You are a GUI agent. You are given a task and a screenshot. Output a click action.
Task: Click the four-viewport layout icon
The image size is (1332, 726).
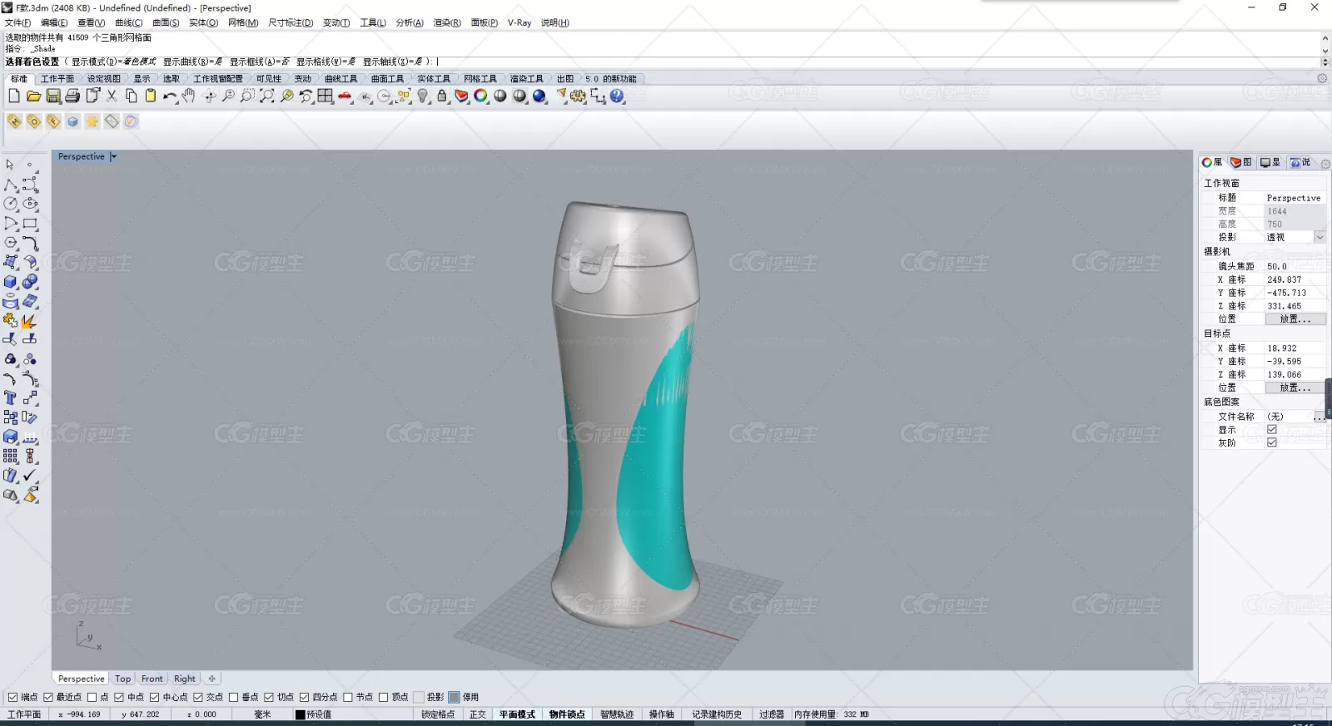325,96
